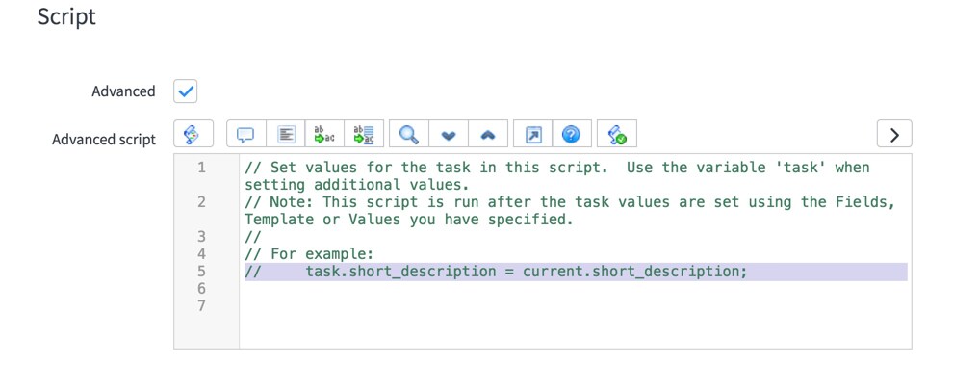Click the line containing only '//' on line 3

[253, 237]
